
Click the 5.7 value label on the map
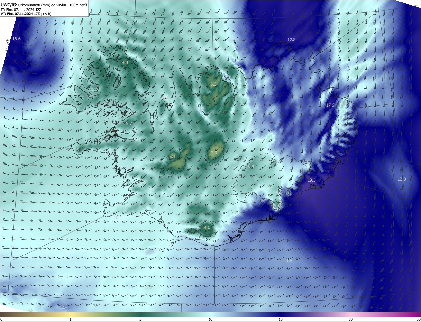pyautogui.click(x=129, y=123)
